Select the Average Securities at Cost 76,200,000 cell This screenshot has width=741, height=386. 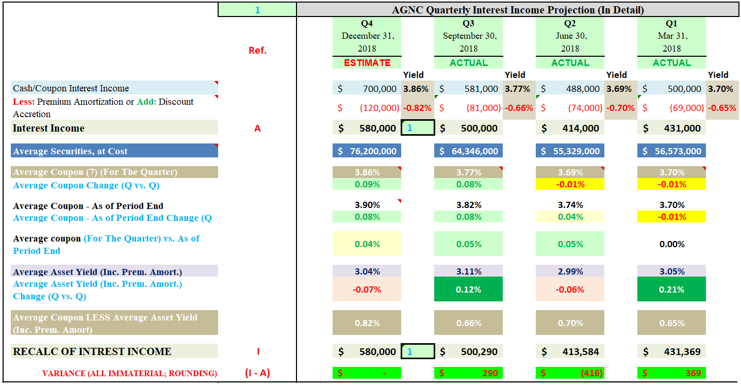pos(367,151)
